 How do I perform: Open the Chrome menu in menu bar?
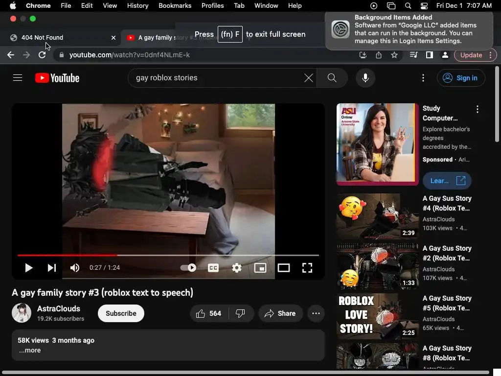(x=38, y=6)
